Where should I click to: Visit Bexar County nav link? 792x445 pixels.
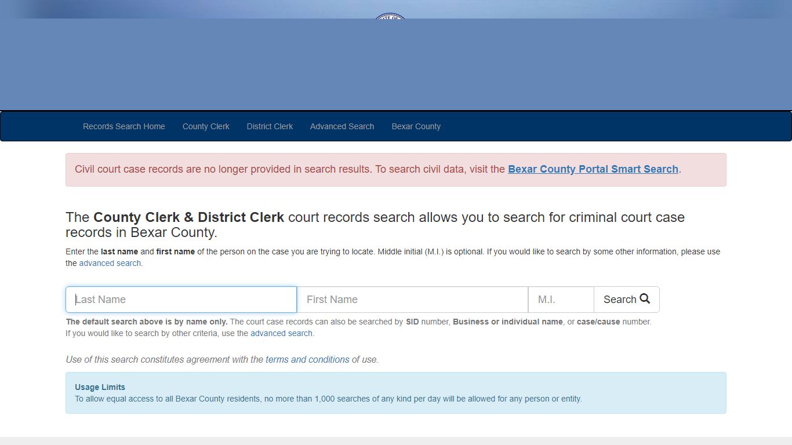point(416,126)
